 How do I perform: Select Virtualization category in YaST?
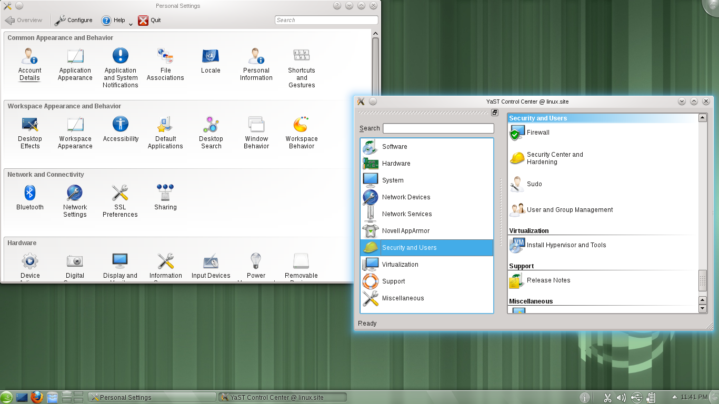tap(427, 265)
